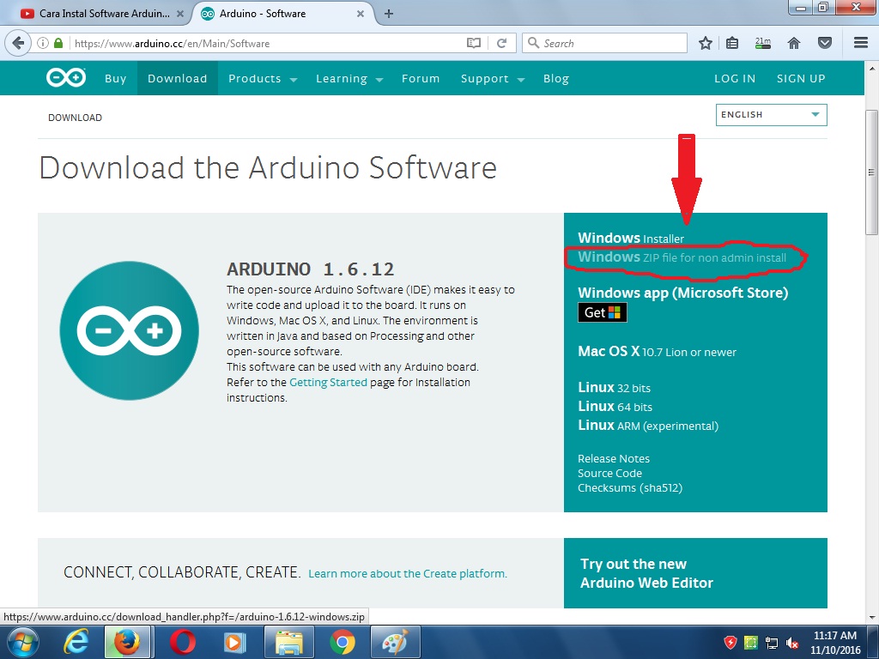This screenshot has width=879, height=659.
Task: Open site identity info icon
Action: (x=43, y=43)
